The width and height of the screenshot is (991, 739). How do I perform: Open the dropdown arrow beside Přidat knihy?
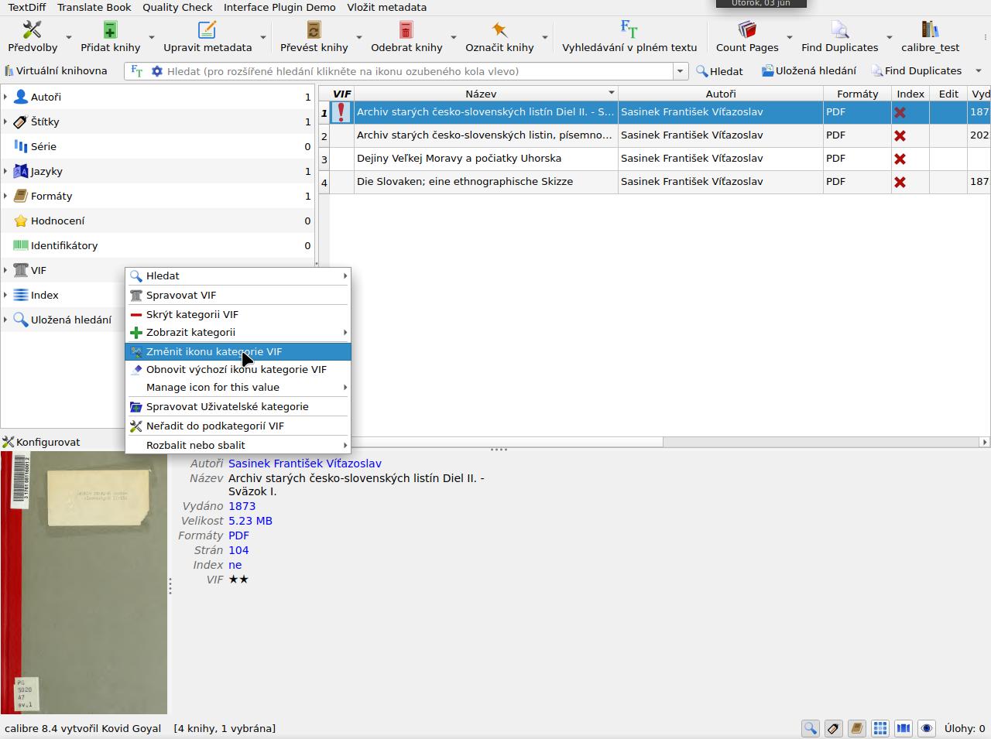[x=151, y=37]
